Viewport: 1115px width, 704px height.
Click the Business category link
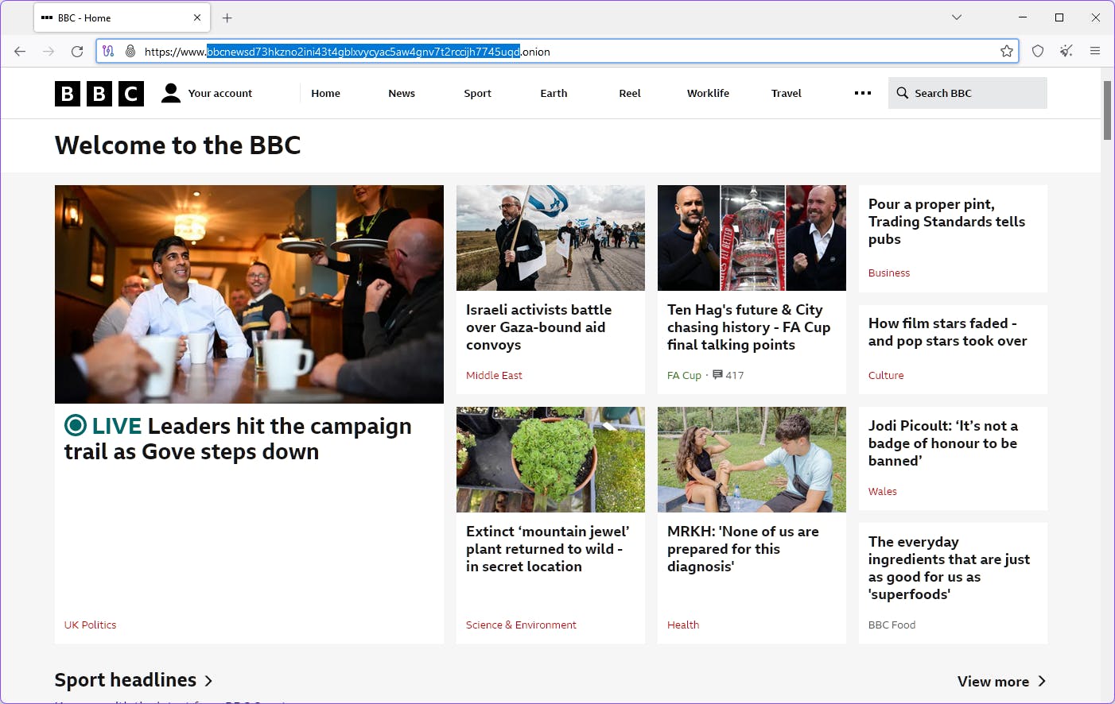coord(889,273)
